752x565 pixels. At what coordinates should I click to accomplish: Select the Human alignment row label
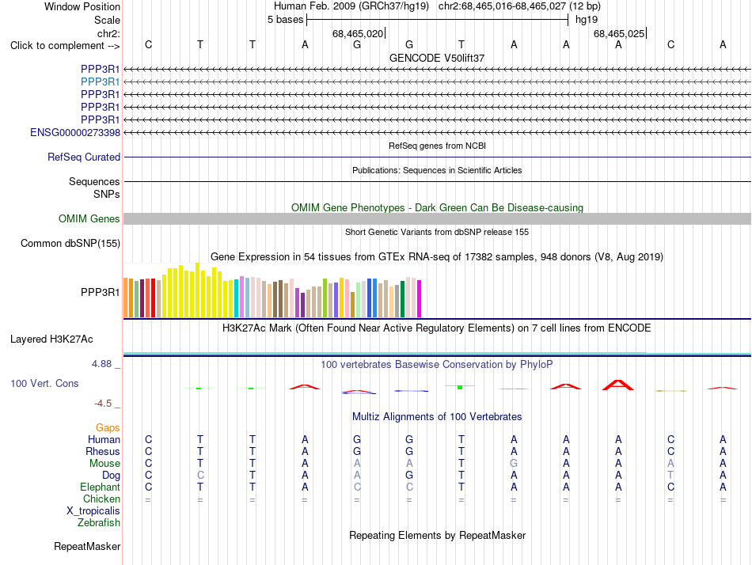[104, 439]
